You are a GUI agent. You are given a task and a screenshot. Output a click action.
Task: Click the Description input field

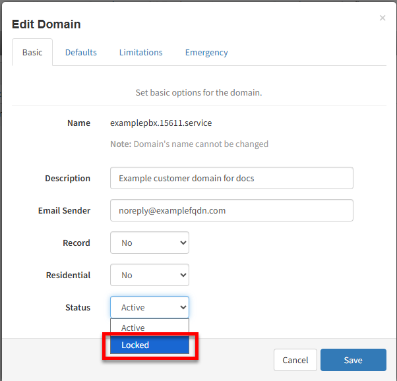click(231, 178)
